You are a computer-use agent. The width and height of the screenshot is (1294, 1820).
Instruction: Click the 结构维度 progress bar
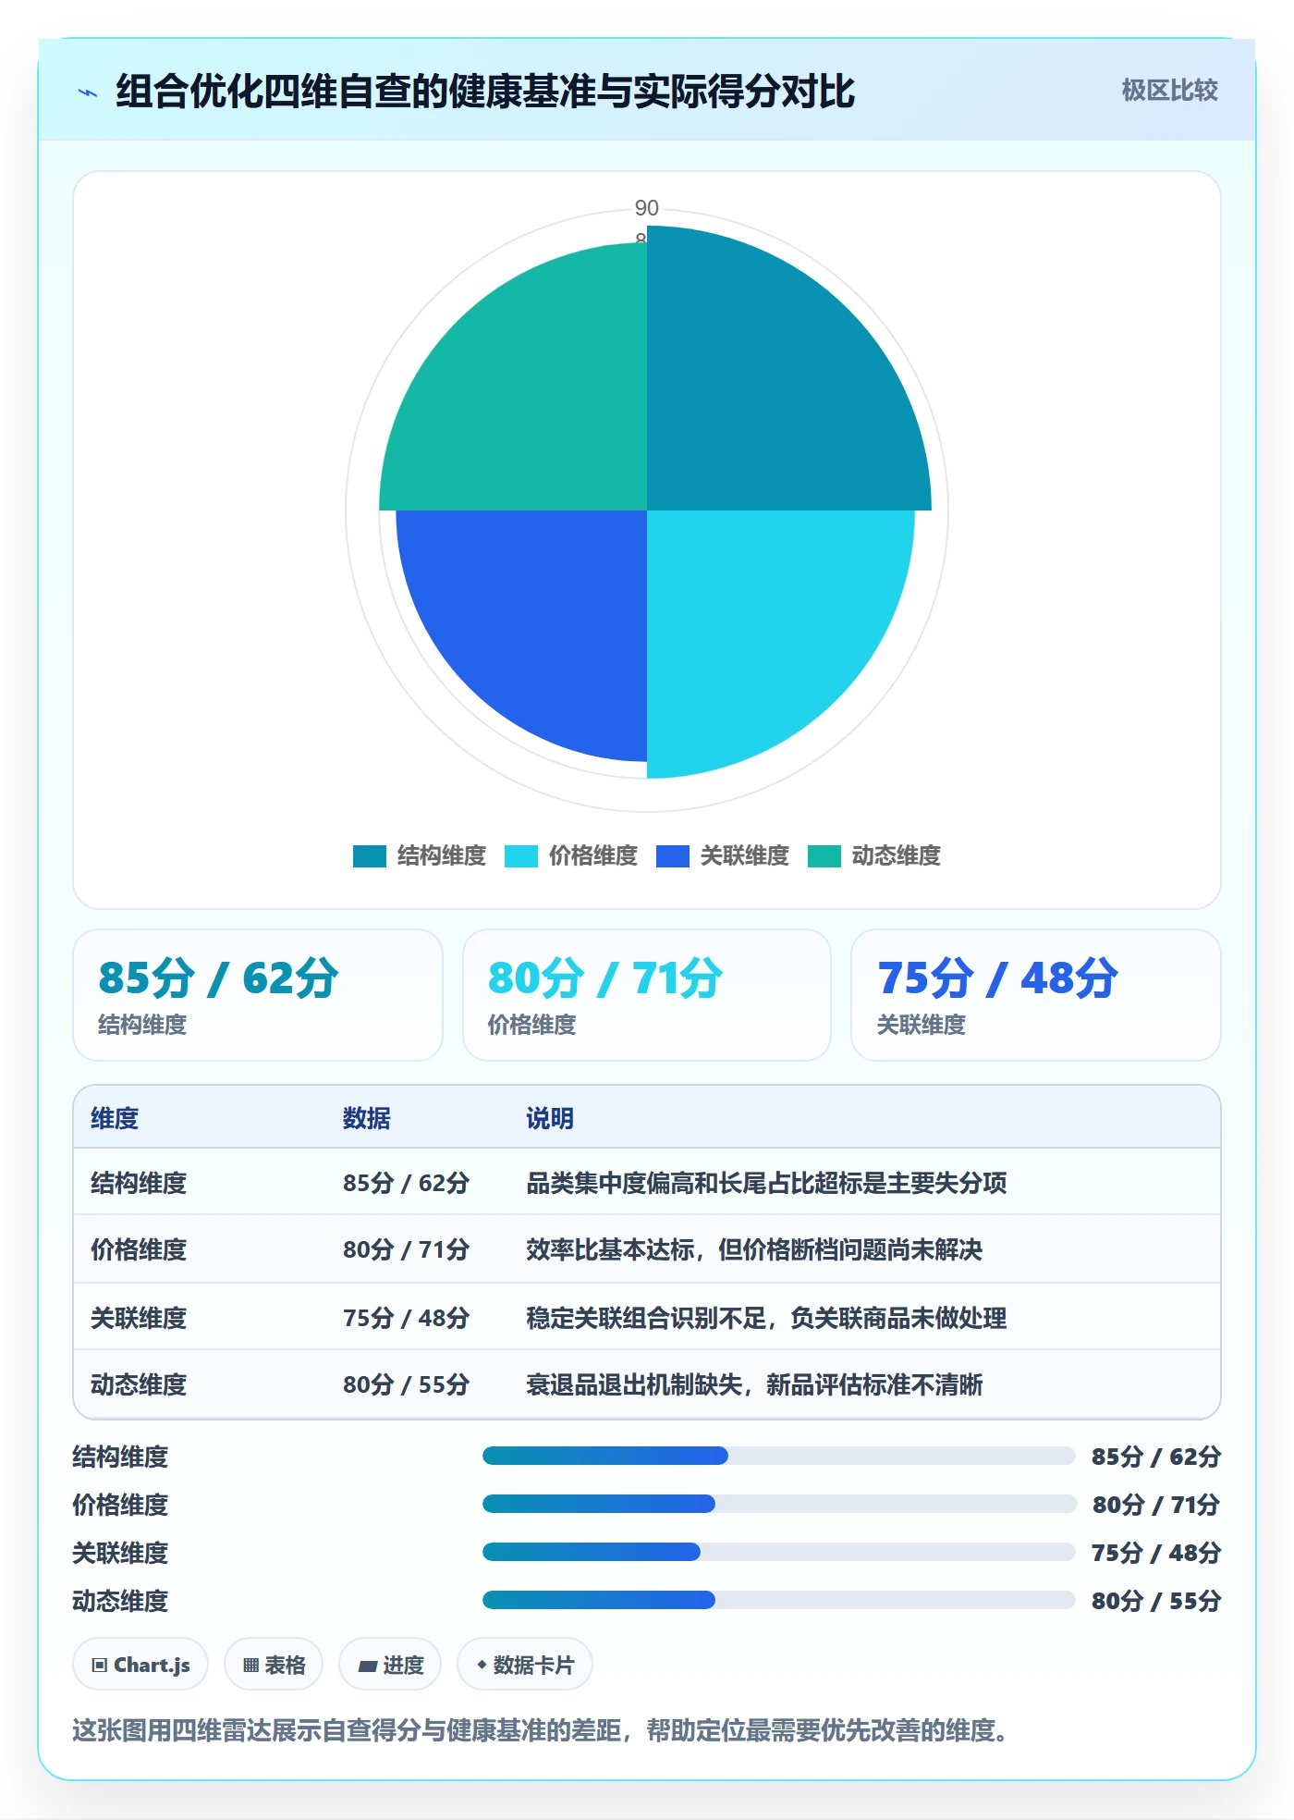(778, 1457)
